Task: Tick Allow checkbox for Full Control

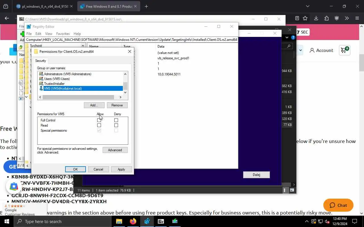Action: [99, 120]
